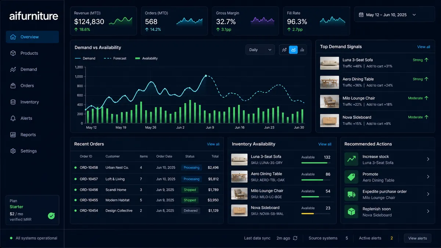The width and height of the screenshot is (441, 248).
Task: Click the Fill Rate 96.3% value
Action: 297,22
